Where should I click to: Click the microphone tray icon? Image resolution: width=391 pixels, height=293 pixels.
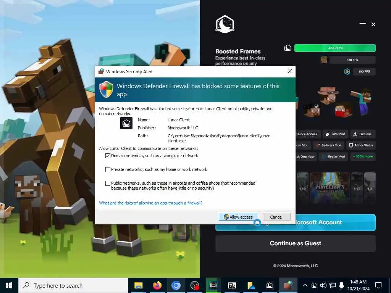(x=342, y=285)
